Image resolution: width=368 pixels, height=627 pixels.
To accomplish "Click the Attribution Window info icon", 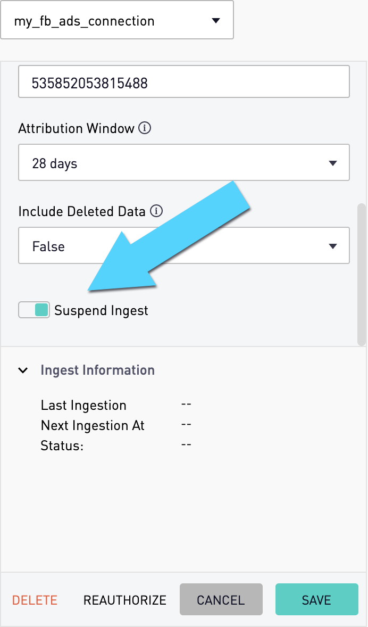I will (x=145, y=128).
